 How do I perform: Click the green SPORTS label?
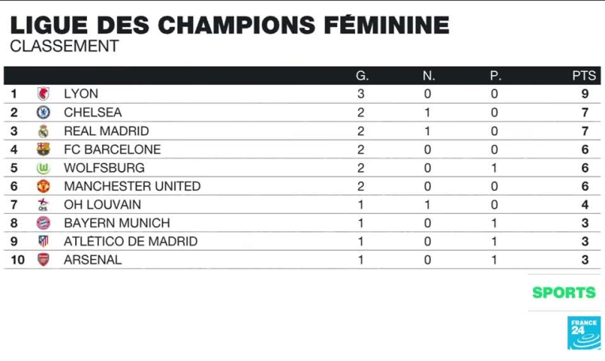point(564,292)
